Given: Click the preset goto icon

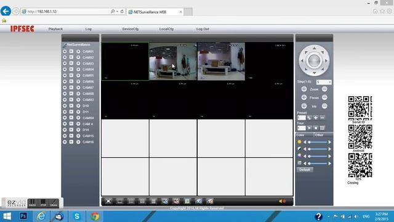Looking at the screenshot, I should [x=309, y=118].
